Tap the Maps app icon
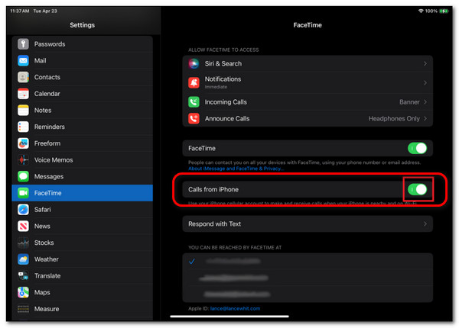 coord(23,292)
